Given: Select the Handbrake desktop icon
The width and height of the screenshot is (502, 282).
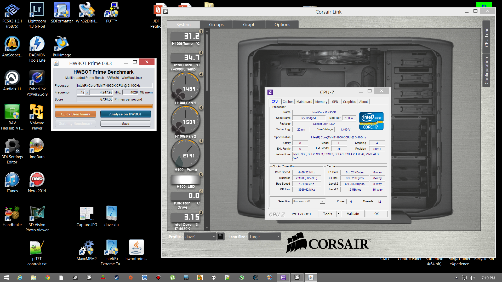Looking at the screenshot, I should tap(12, 217).
